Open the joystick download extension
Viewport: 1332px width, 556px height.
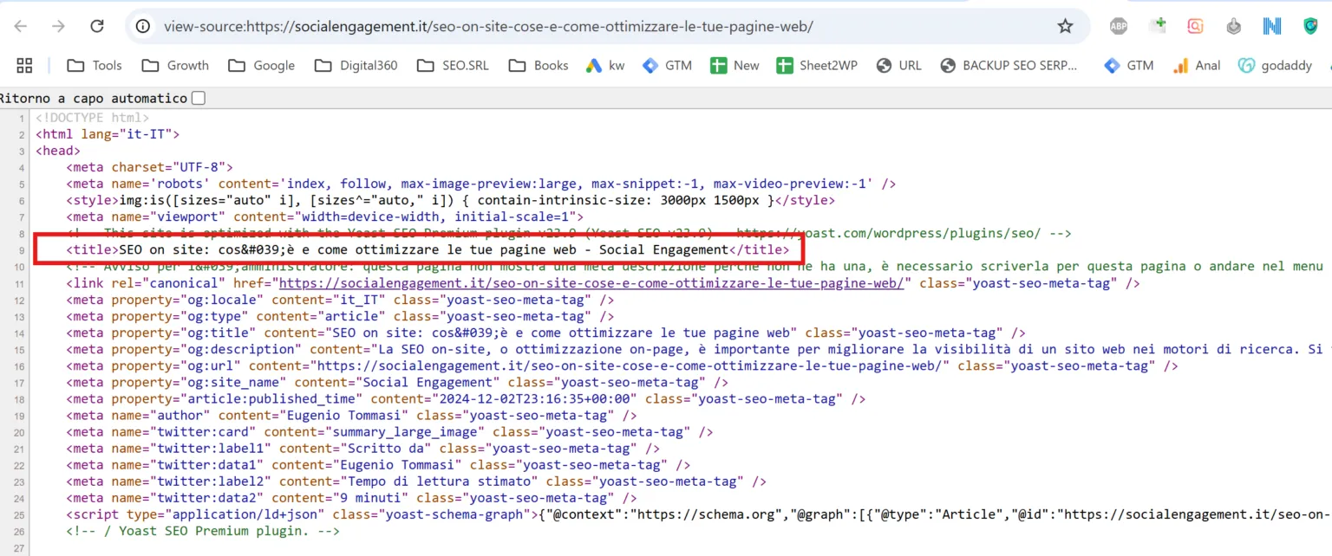tap(1233, 26)
